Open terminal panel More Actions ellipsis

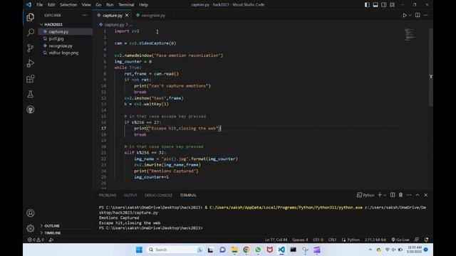click(409, 195)
